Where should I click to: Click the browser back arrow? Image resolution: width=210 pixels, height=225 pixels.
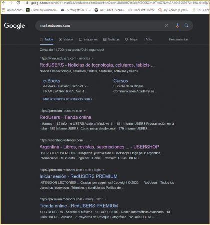click(x=4, y=3)
